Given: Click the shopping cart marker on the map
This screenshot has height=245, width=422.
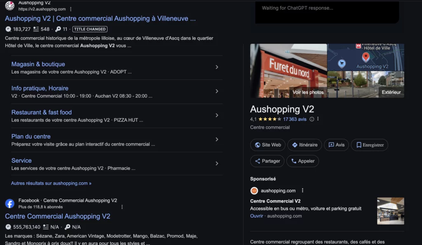Looking at the screenshot, I should point(342,64).
